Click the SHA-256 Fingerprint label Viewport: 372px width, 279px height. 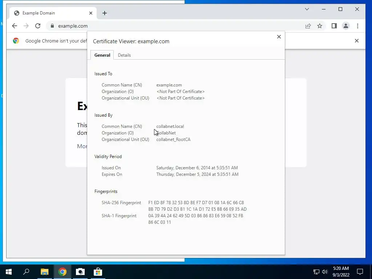[x=121, y=203]
